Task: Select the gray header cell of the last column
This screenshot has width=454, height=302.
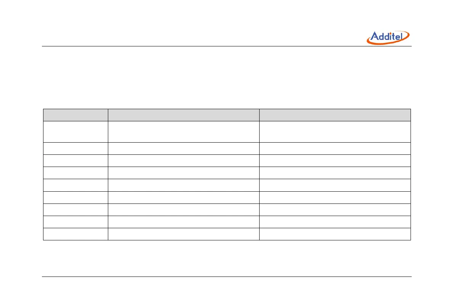Action: coord(335,115)
